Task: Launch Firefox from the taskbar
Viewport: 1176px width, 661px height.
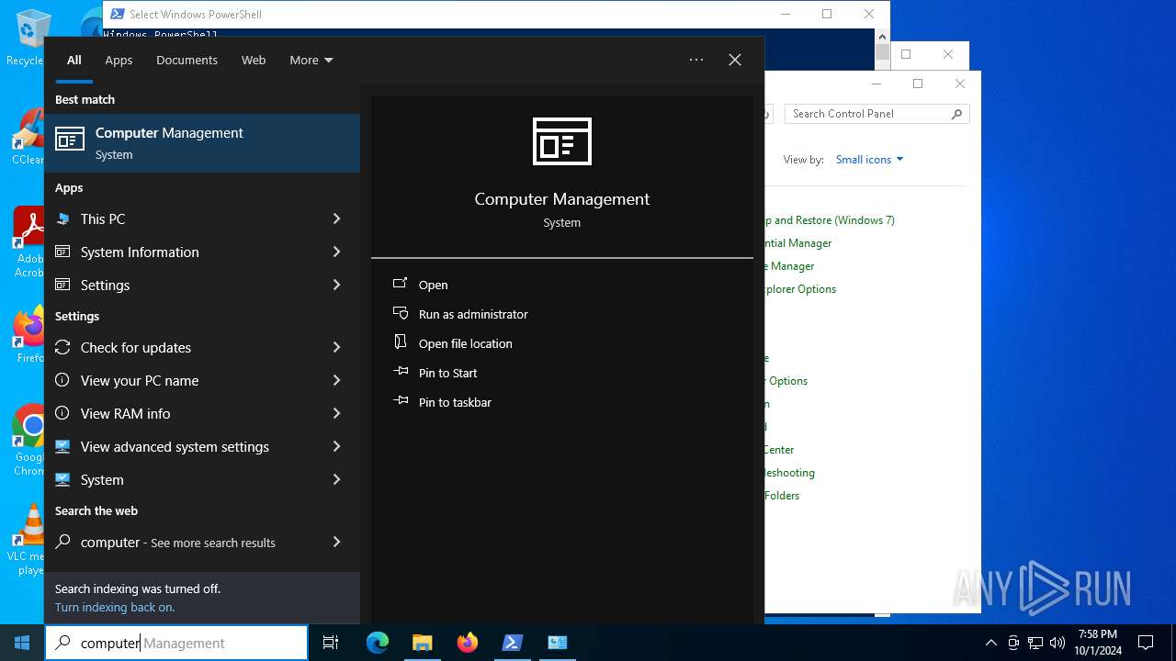Action: pyautogui.click(x=467, y=643)
